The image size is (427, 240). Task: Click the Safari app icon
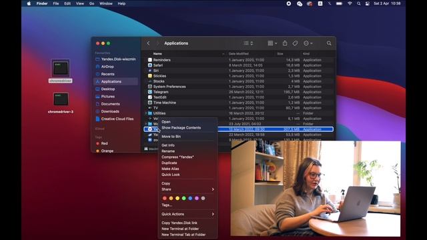[149, 65]
